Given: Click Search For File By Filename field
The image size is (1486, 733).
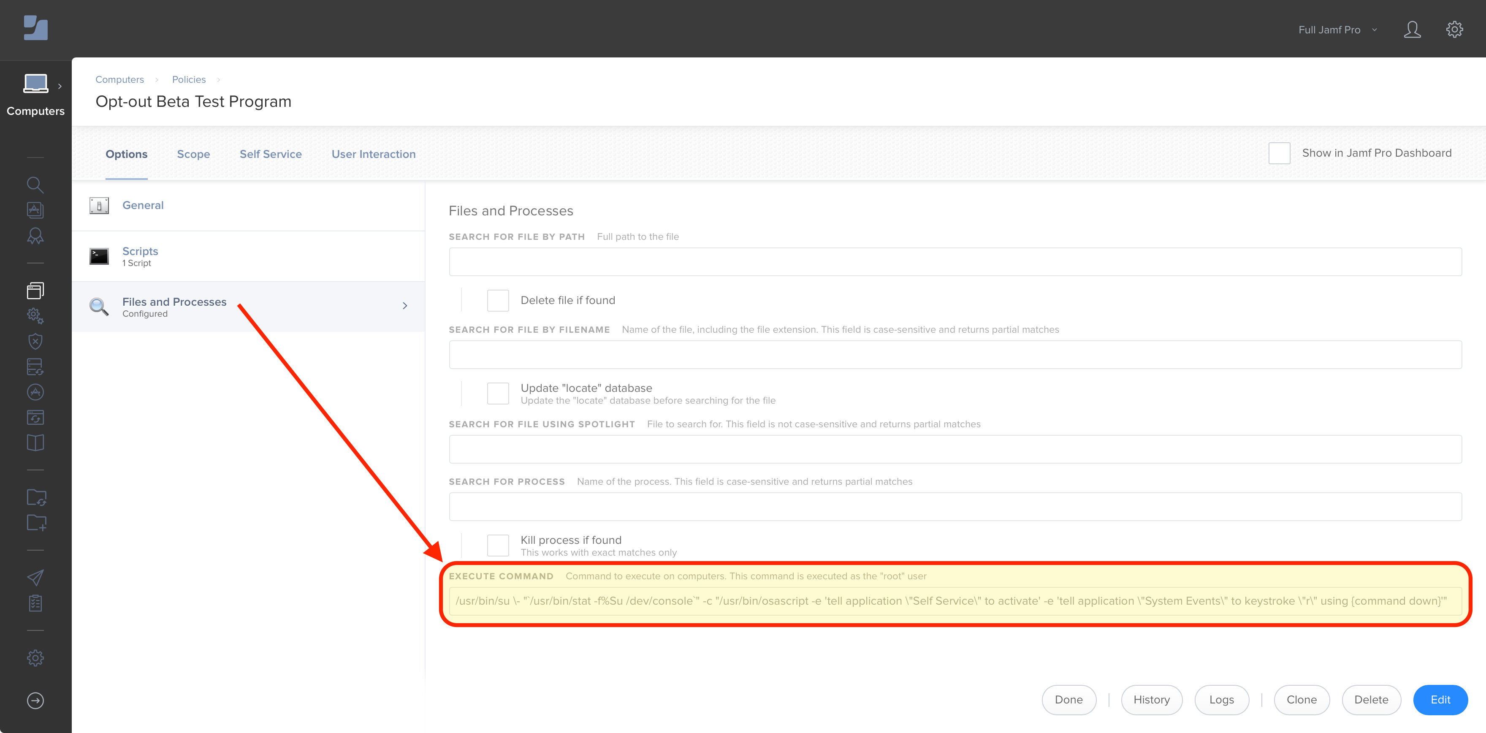Looking at the screenshot, I should click(955, 354).
